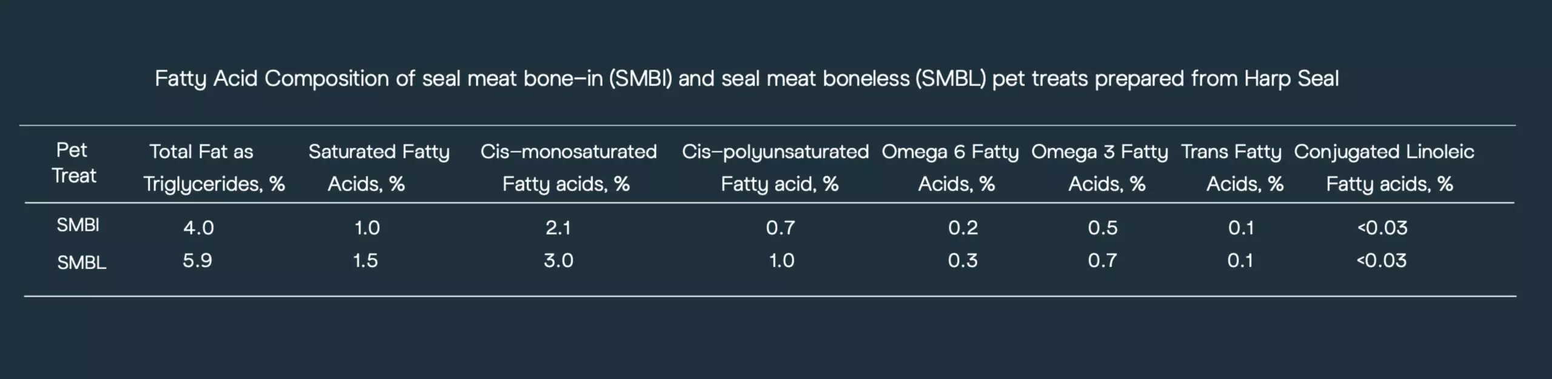1552x379 pixels.
Task: Click SMBI total fat value 4.0
Action: 198,228
